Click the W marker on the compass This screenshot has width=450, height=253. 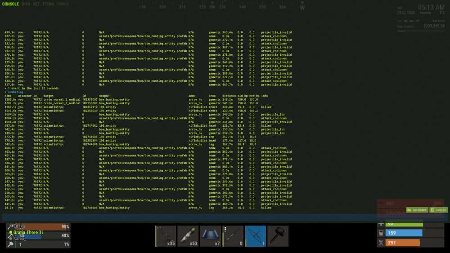(x=302, y=7)
